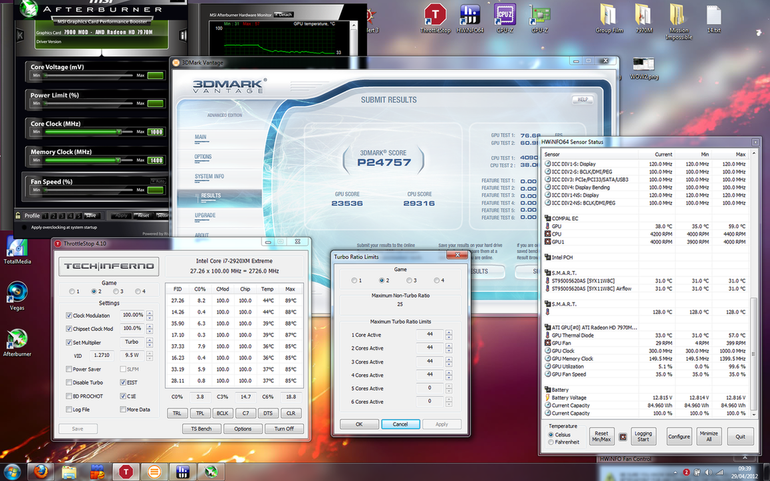
Task: Click the Afterburner information 'i' button
Action: coord(183,35)
